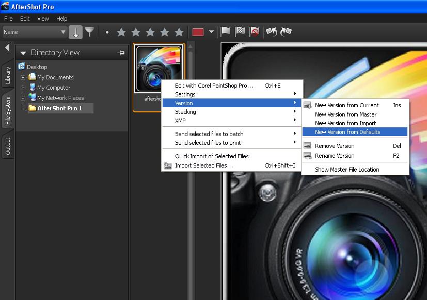Switch to the File System tab
This screenshot has height=300, width=427.
8,110
